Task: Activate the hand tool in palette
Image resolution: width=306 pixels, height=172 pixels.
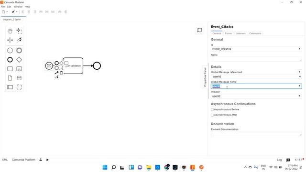Action: tap(10, 31)
